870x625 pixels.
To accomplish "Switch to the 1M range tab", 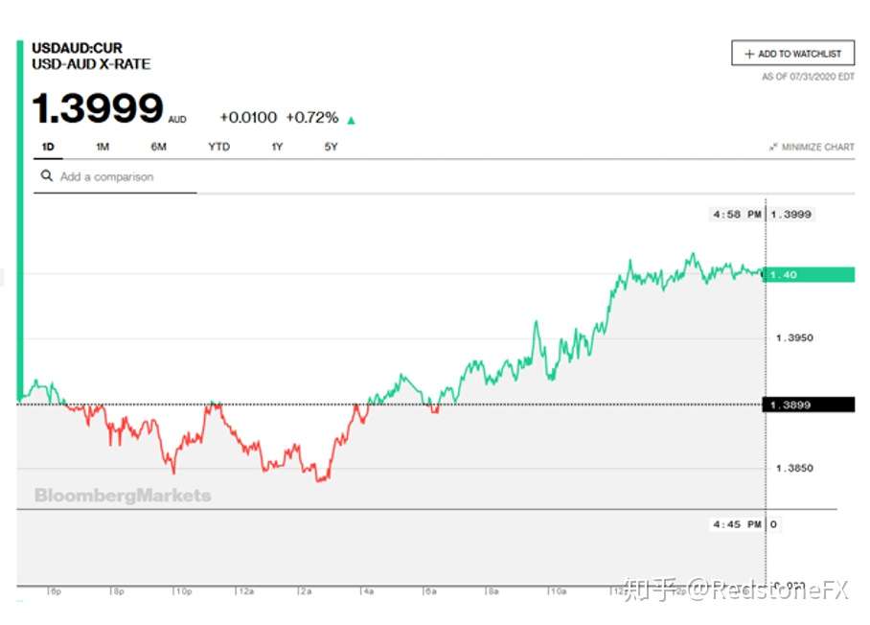I will pos(103,147).
